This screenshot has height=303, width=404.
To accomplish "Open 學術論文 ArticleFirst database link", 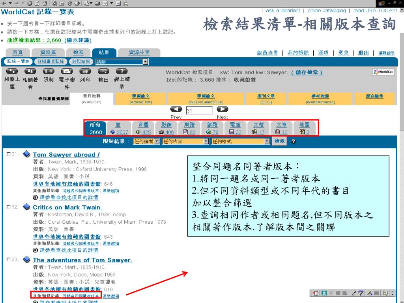I will click(x=141, y=99).
